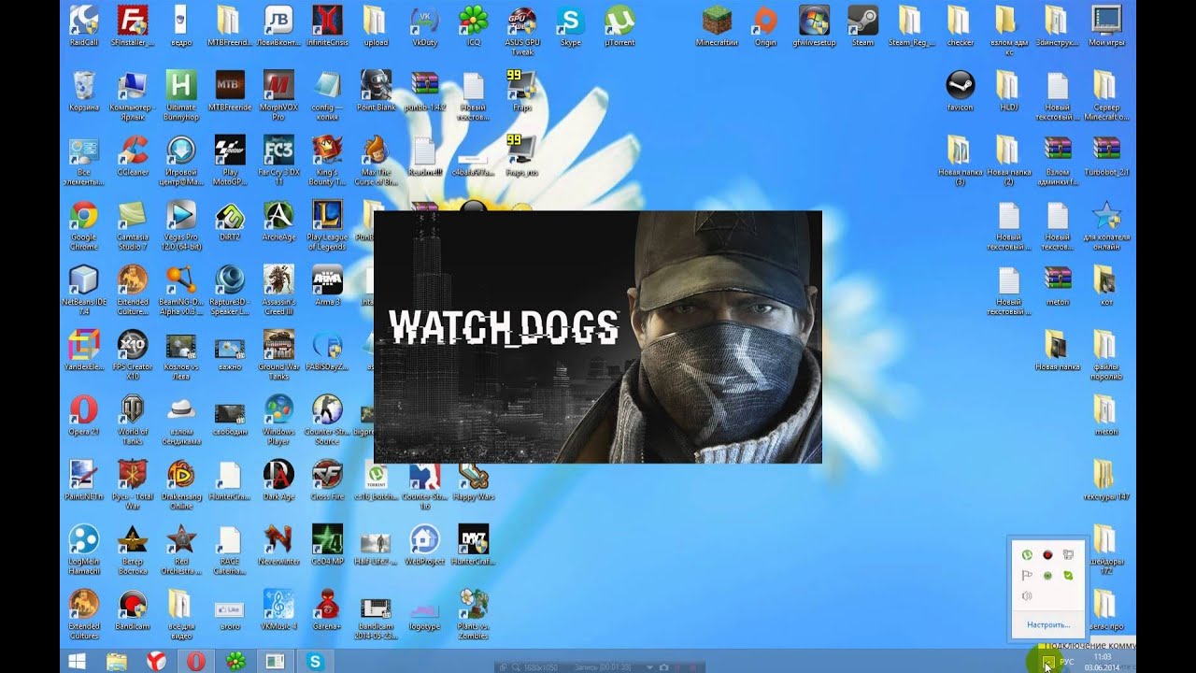Open the Windows Start button

pyautogui.click(x=78, y=661)
